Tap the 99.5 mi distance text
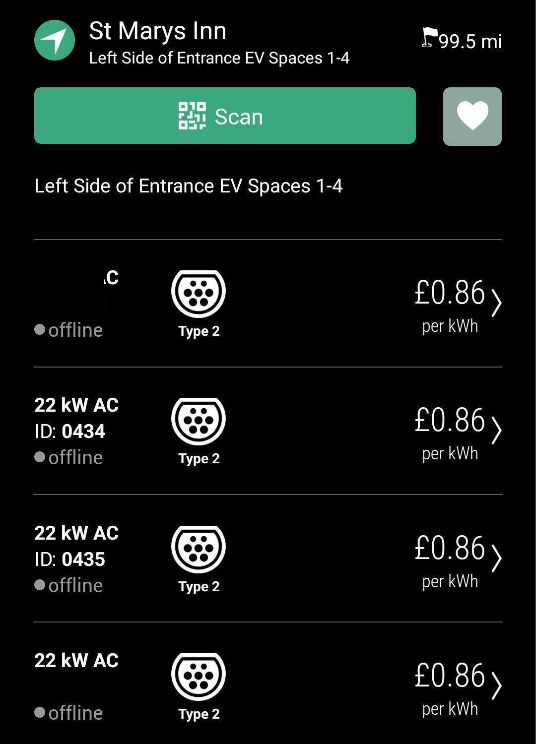 point(470,41)
